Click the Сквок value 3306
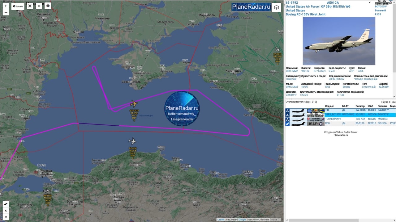Viewport: 396px width, 222px height. click(361, 71)
